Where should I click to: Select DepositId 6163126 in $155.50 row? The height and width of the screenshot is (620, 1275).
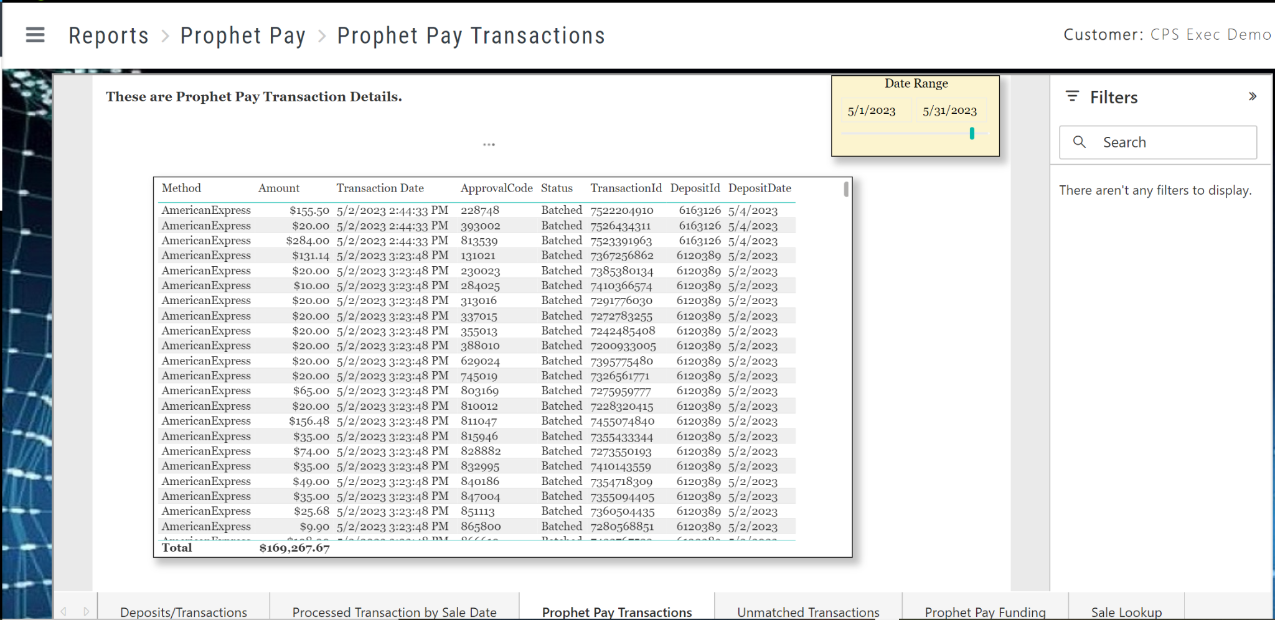700,210
